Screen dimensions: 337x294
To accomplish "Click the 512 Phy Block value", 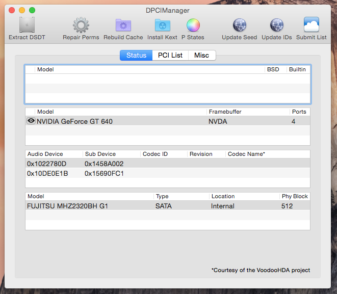I will coord(287,206).
